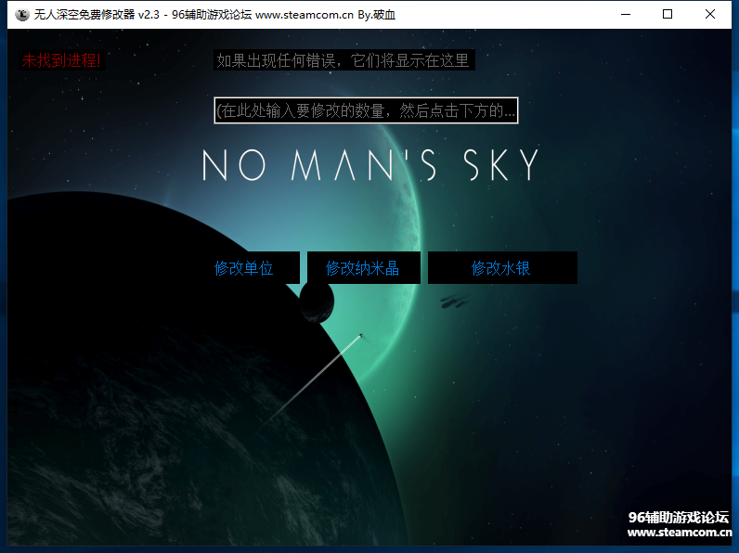Open the www.steamcom.cn watermark link at bottom
This screenshot has width=739, height=553.
680,534
